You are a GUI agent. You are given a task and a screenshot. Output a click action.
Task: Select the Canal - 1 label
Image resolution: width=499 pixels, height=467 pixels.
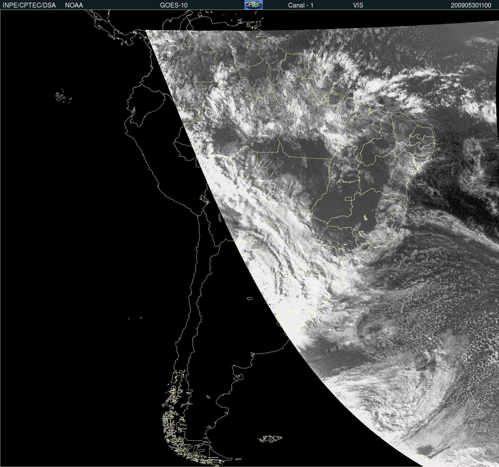pos(300,5)
